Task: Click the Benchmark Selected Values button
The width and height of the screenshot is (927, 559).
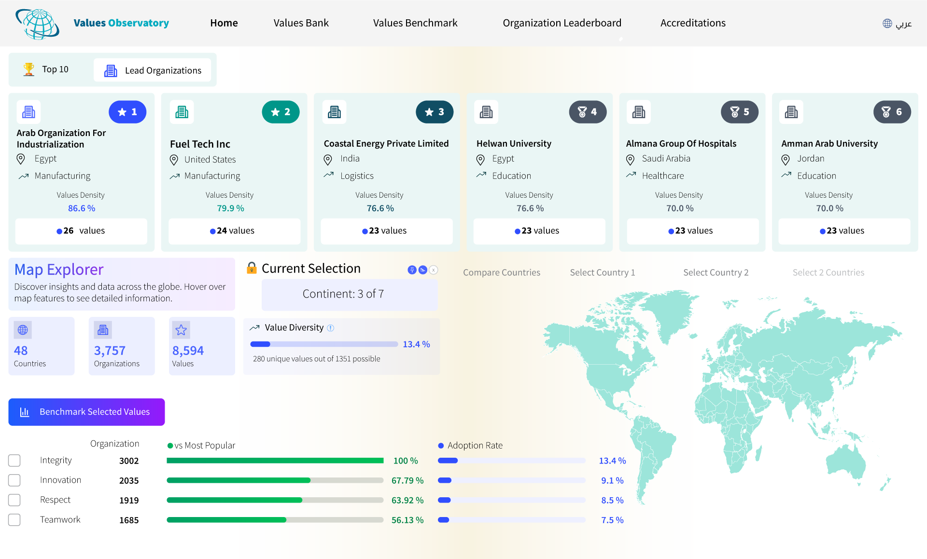Action: 86,412
